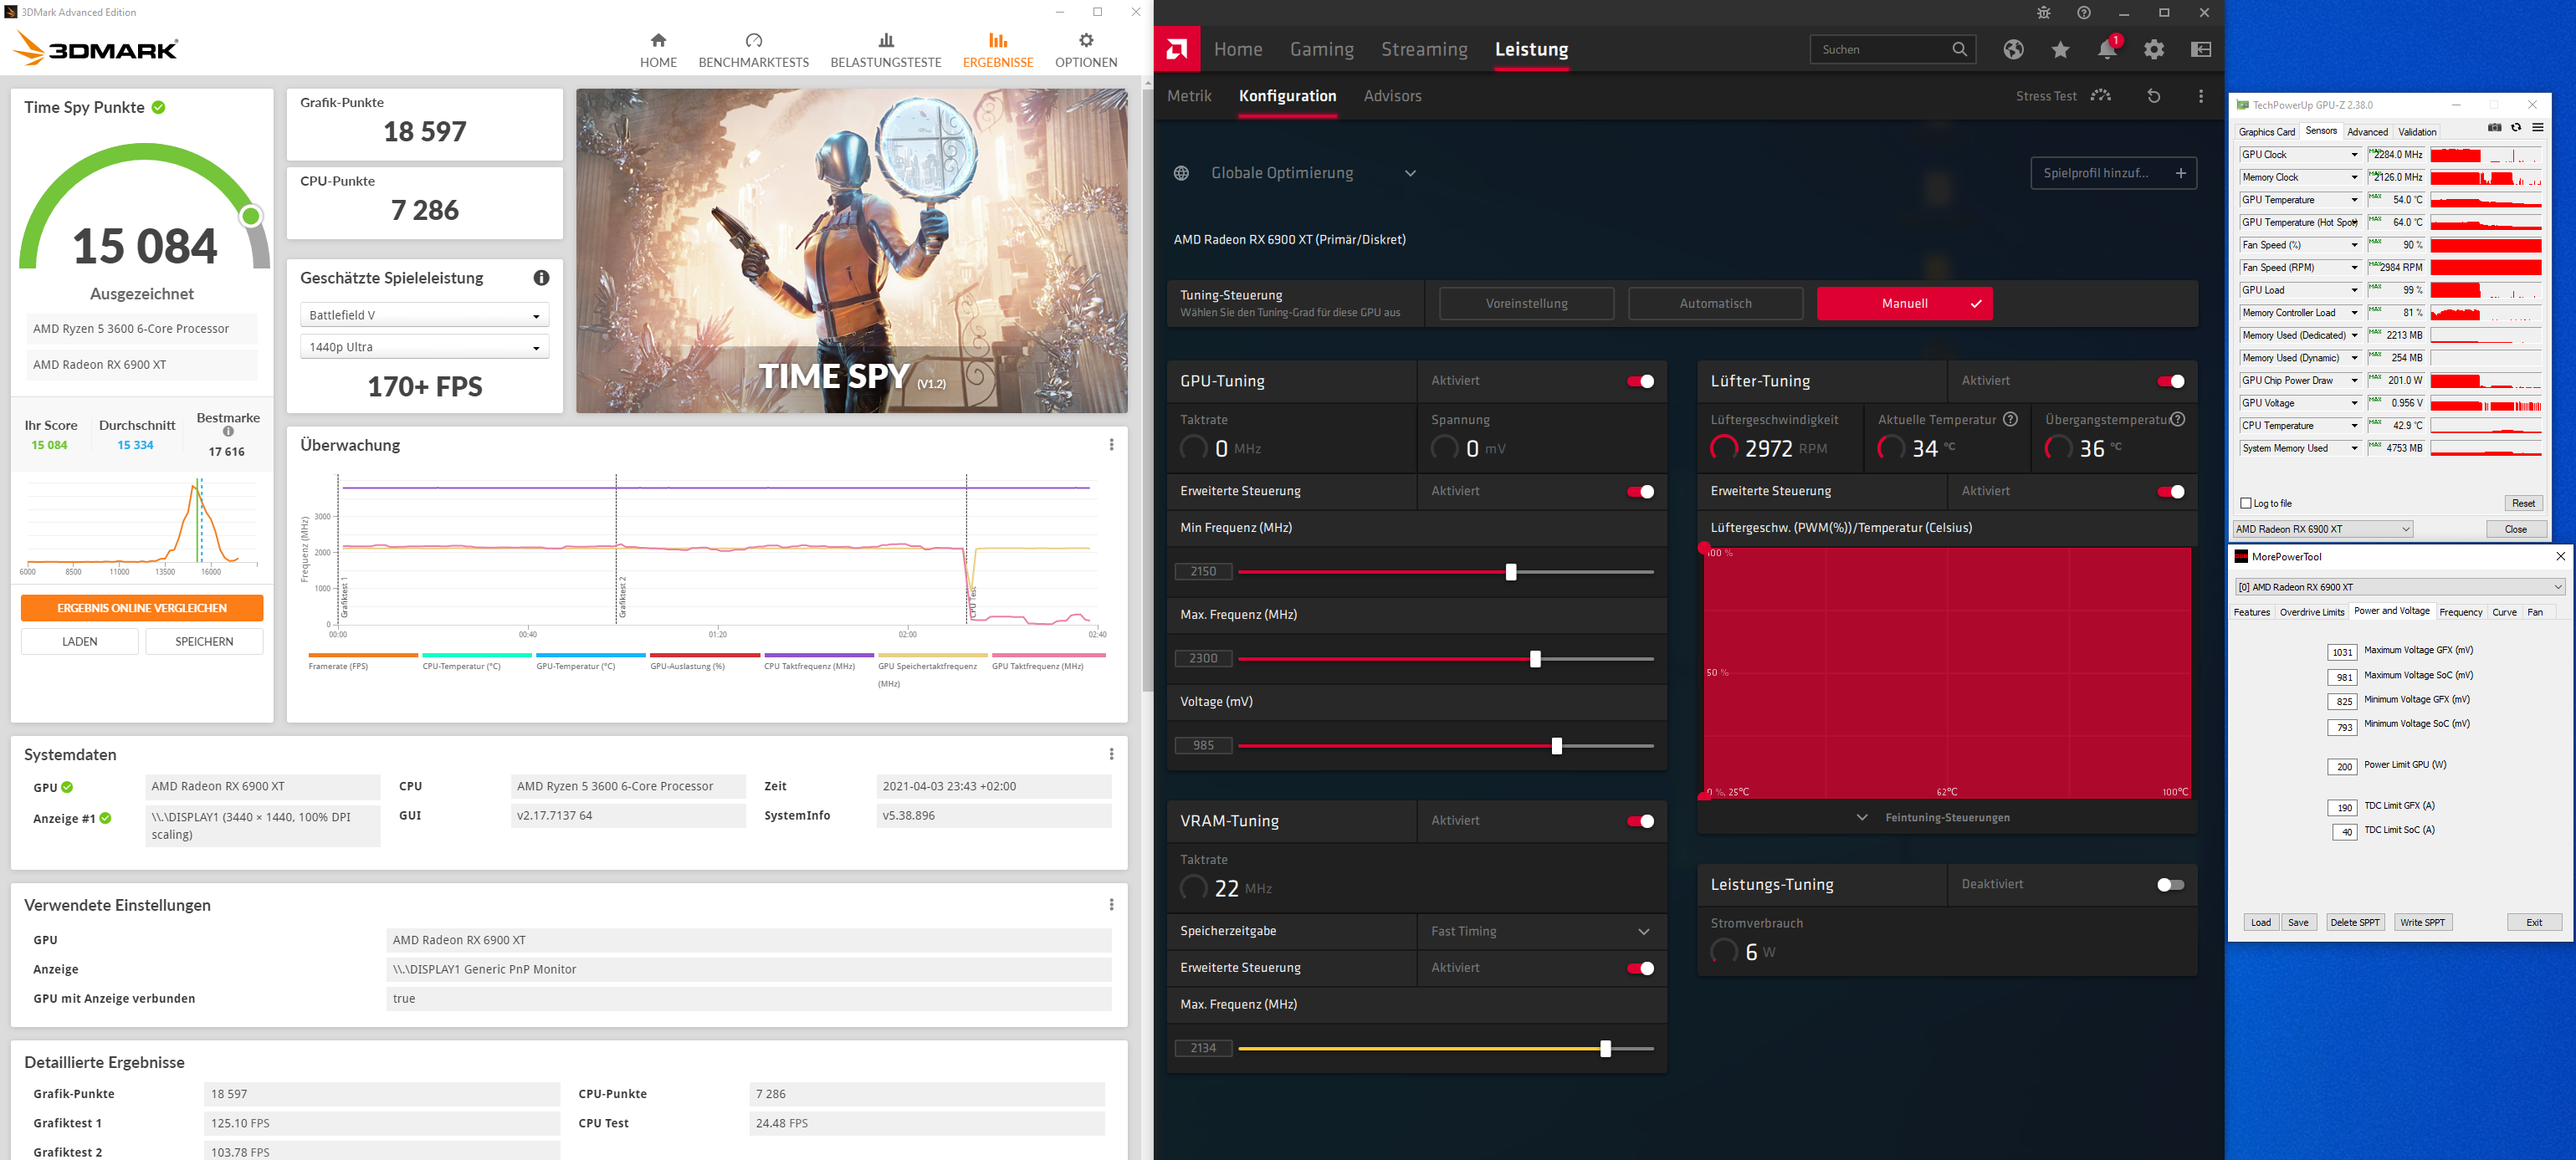This screenshot has width=2576, height=1160.
Task: Open the Stress Test icon in Radeon Leistung
Action: tap(2101, 95)
